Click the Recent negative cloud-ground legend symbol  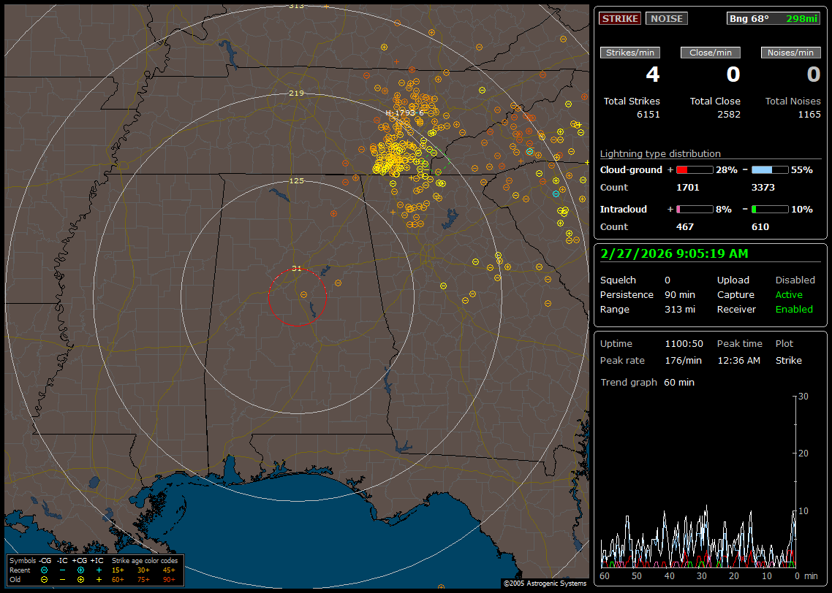click(x=44, y=570)
